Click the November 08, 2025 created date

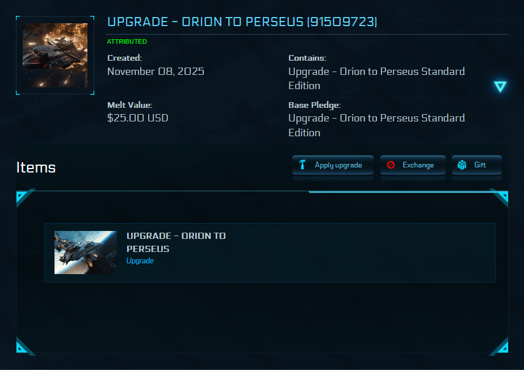(x=156, y=72)
